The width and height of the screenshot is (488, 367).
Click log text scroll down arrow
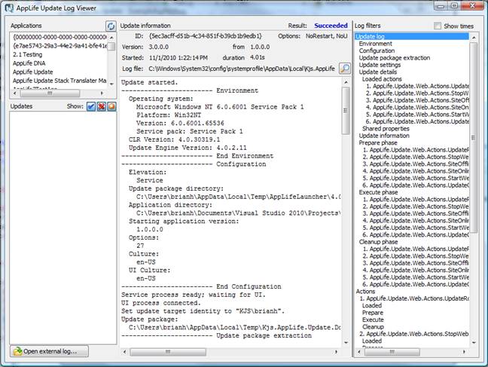point(346,343)
